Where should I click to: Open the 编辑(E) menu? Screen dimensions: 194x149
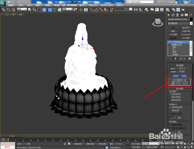11,5
